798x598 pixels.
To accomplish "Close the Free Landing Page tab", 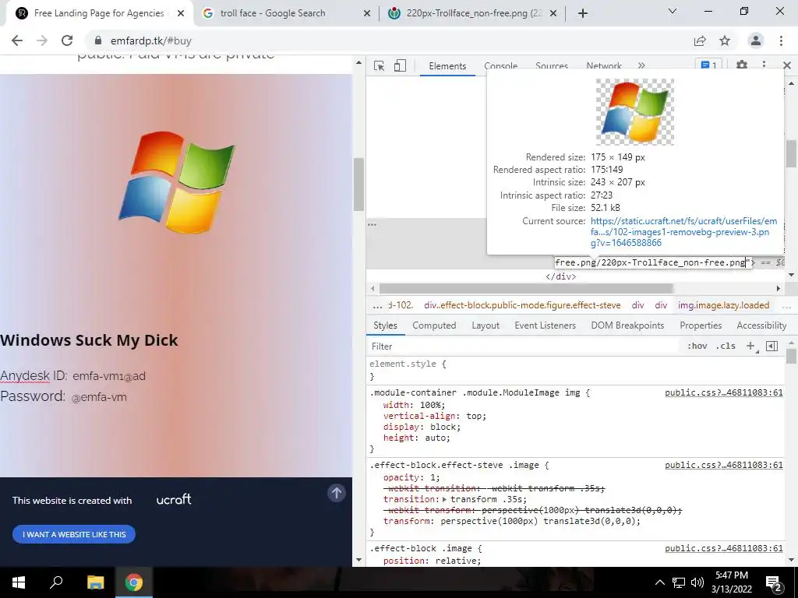I will click(181, 13).
